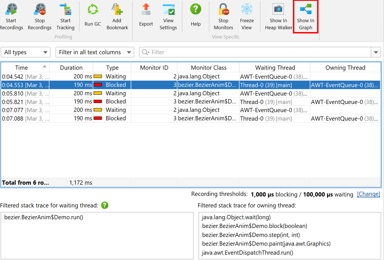
Task: Sort by Type column header
Action: [x=112, y=68]
